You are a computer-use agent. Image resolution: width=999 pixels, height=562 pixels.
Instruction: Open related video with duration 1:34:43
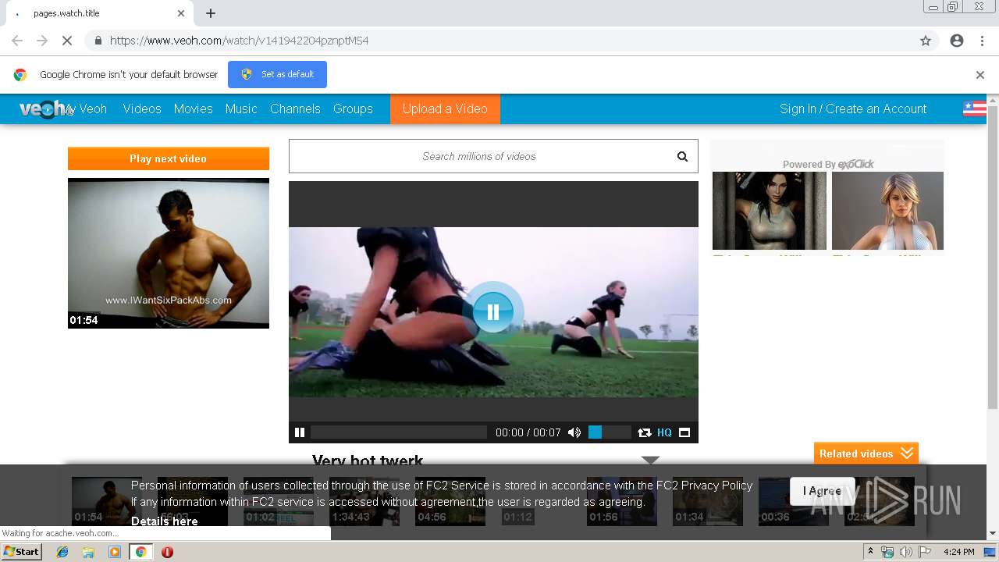pos(364,501)
